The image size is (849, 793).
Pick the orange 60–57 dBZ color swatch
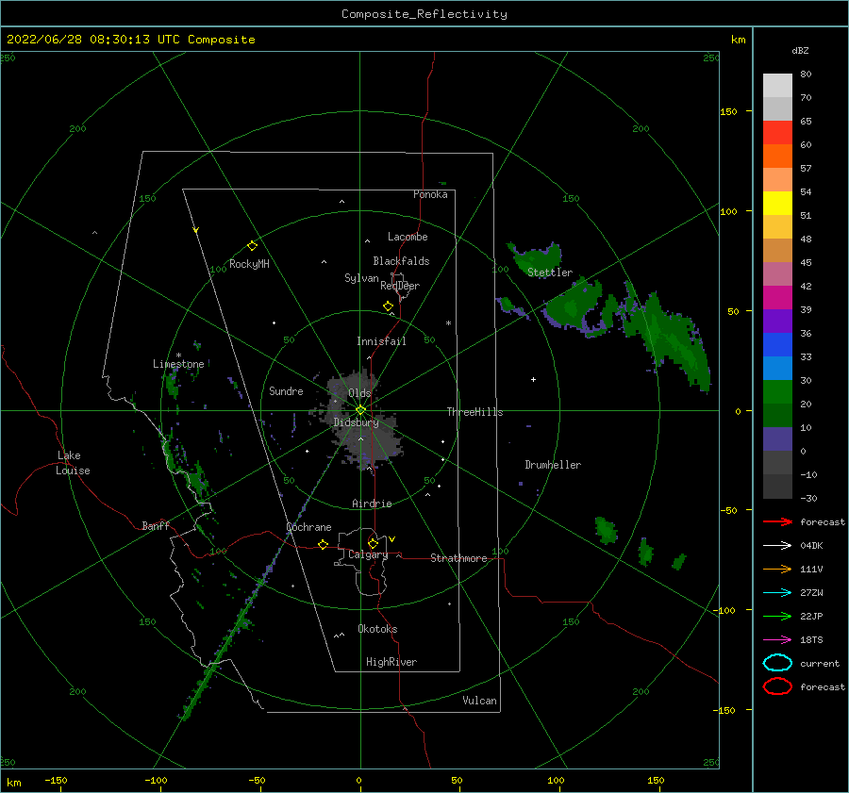tap(777, 156)
